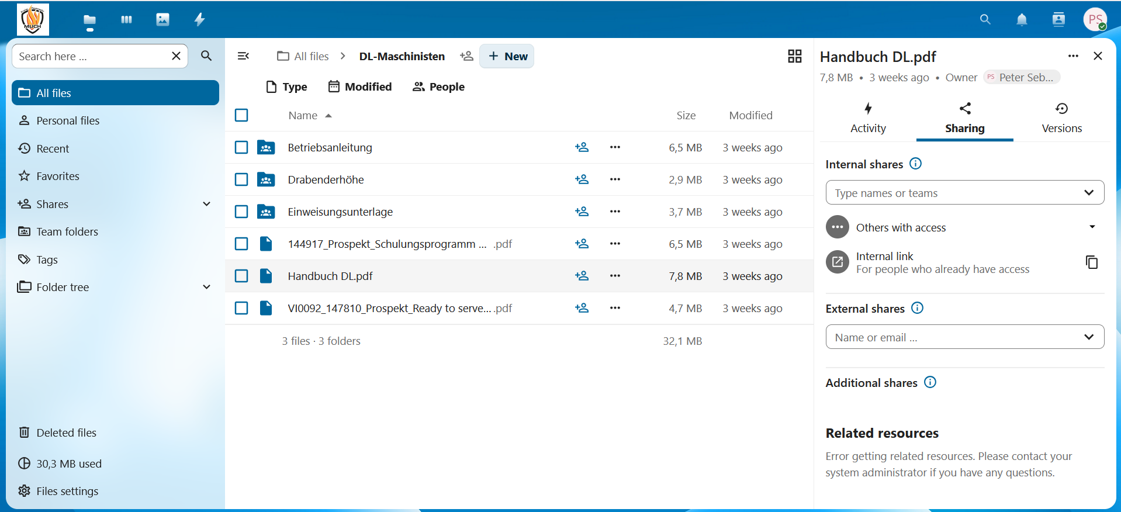
Task: Click the New button
Action: (x=507, y=56)
